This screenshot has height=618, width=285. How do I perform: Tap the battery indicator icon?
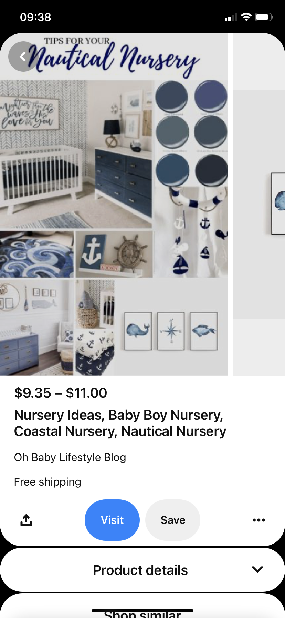264,17
